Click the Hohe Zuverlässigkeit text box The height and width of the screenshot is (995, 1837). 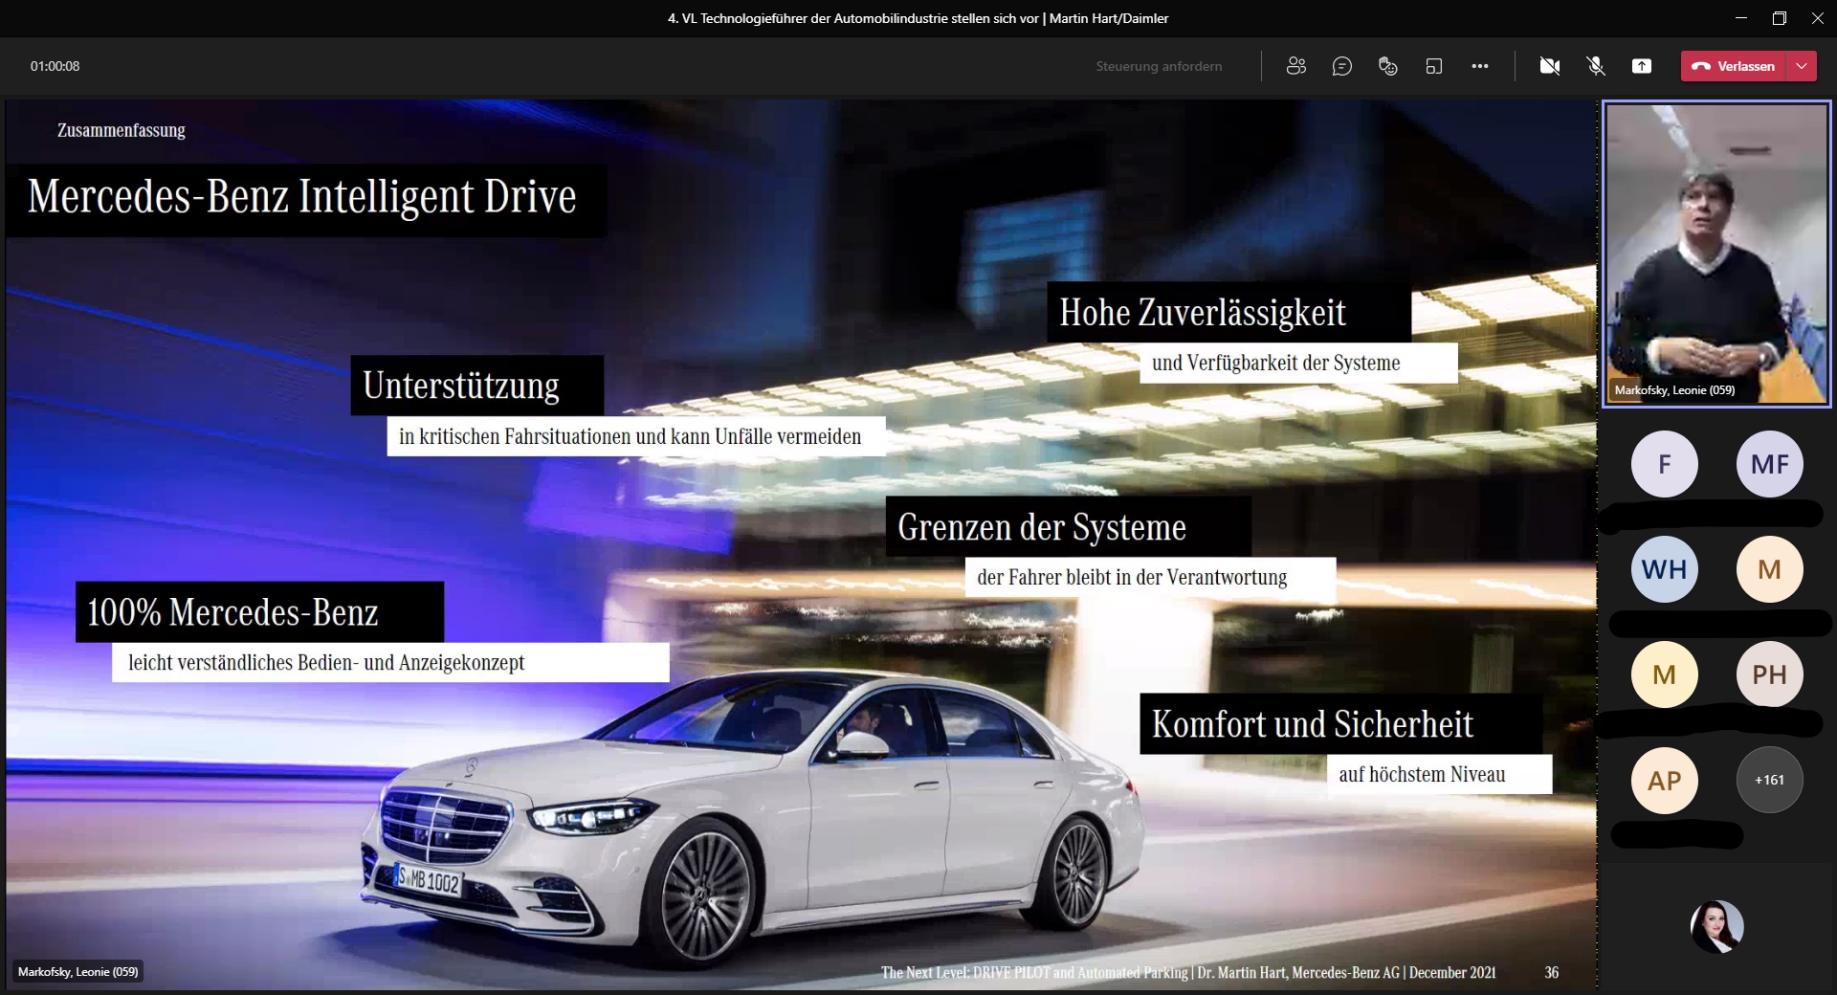[x=1228, y=312]
